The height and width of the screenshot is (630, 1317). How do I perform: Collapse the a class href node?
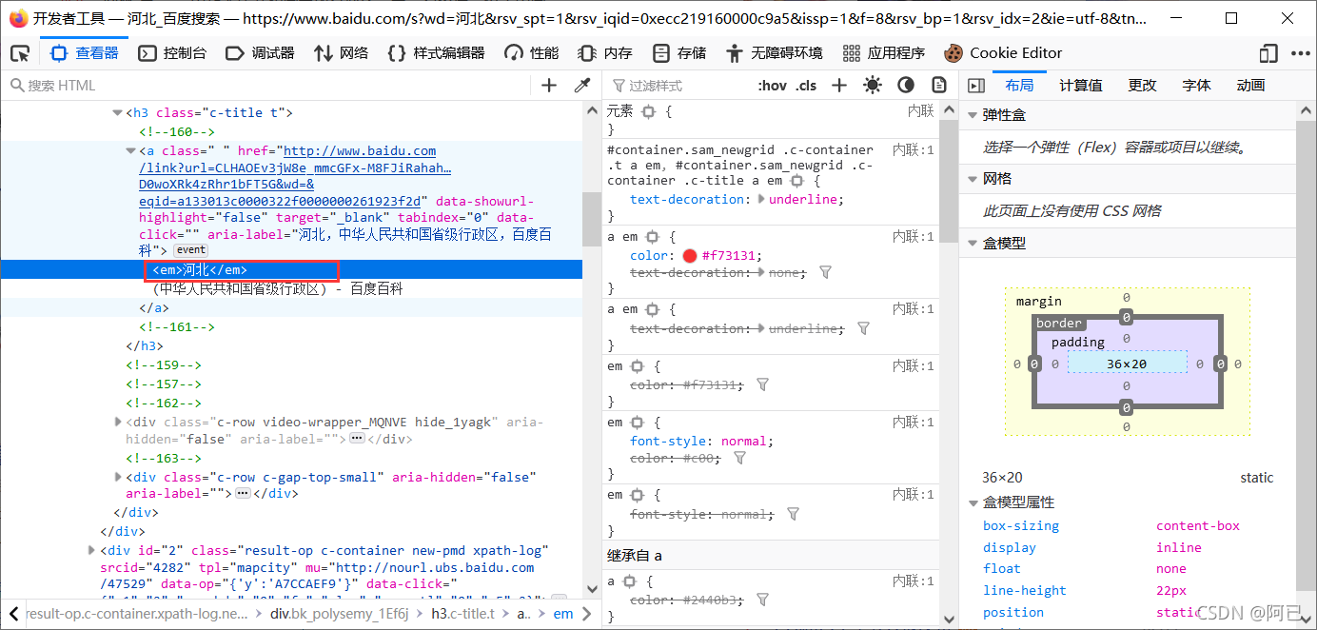(x=131, y=150)
